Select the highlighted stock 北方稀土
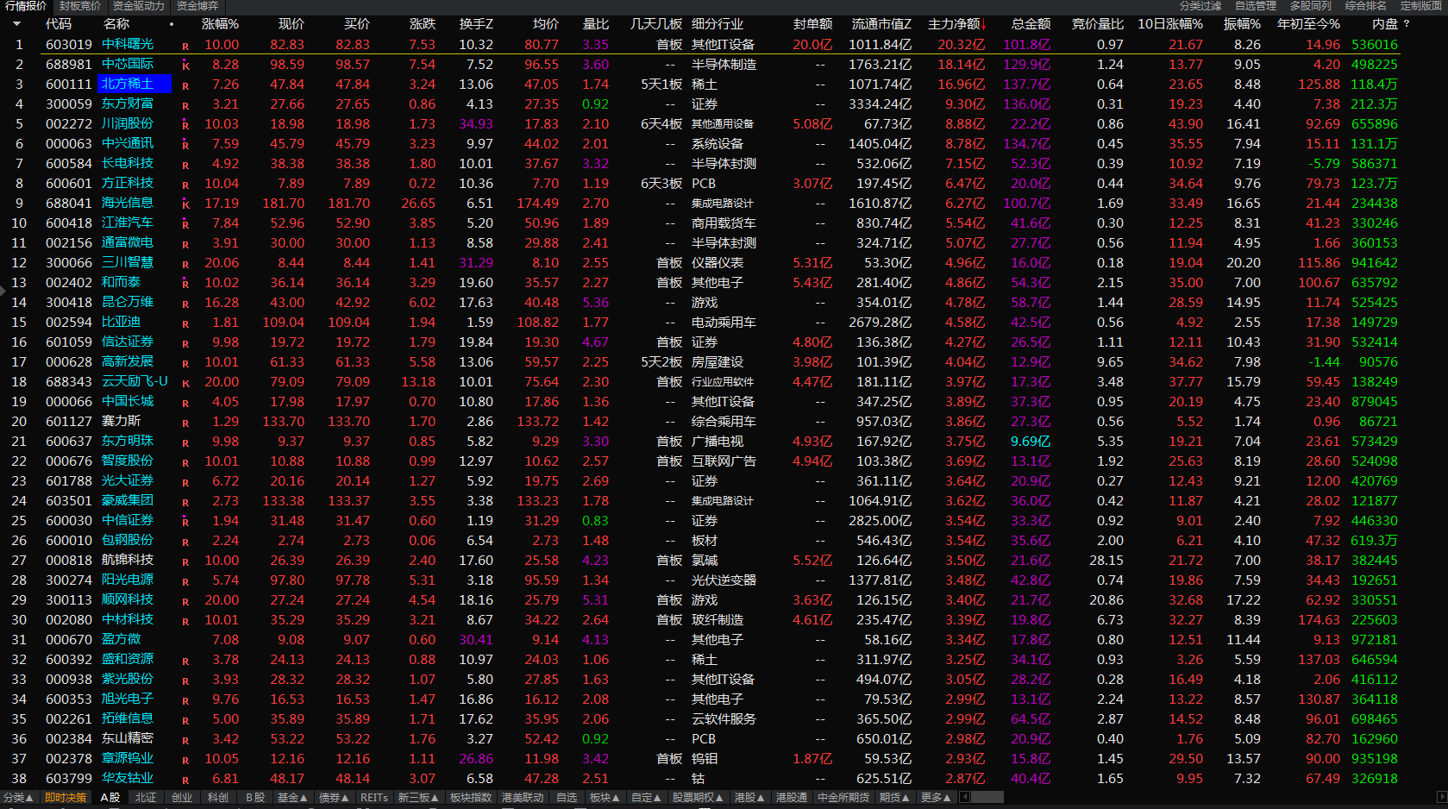The height and width of the screenshot is (809, 1448). point(135,84)
